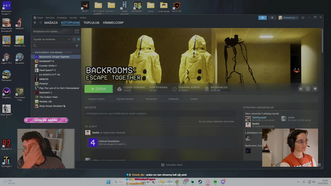
Task: Click the green Oyna play button
Action: click(x=99, y=89)
